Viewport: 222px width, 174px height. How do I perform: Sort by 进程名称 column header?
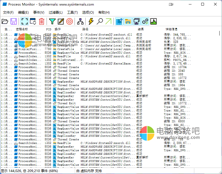coord(22,29)
